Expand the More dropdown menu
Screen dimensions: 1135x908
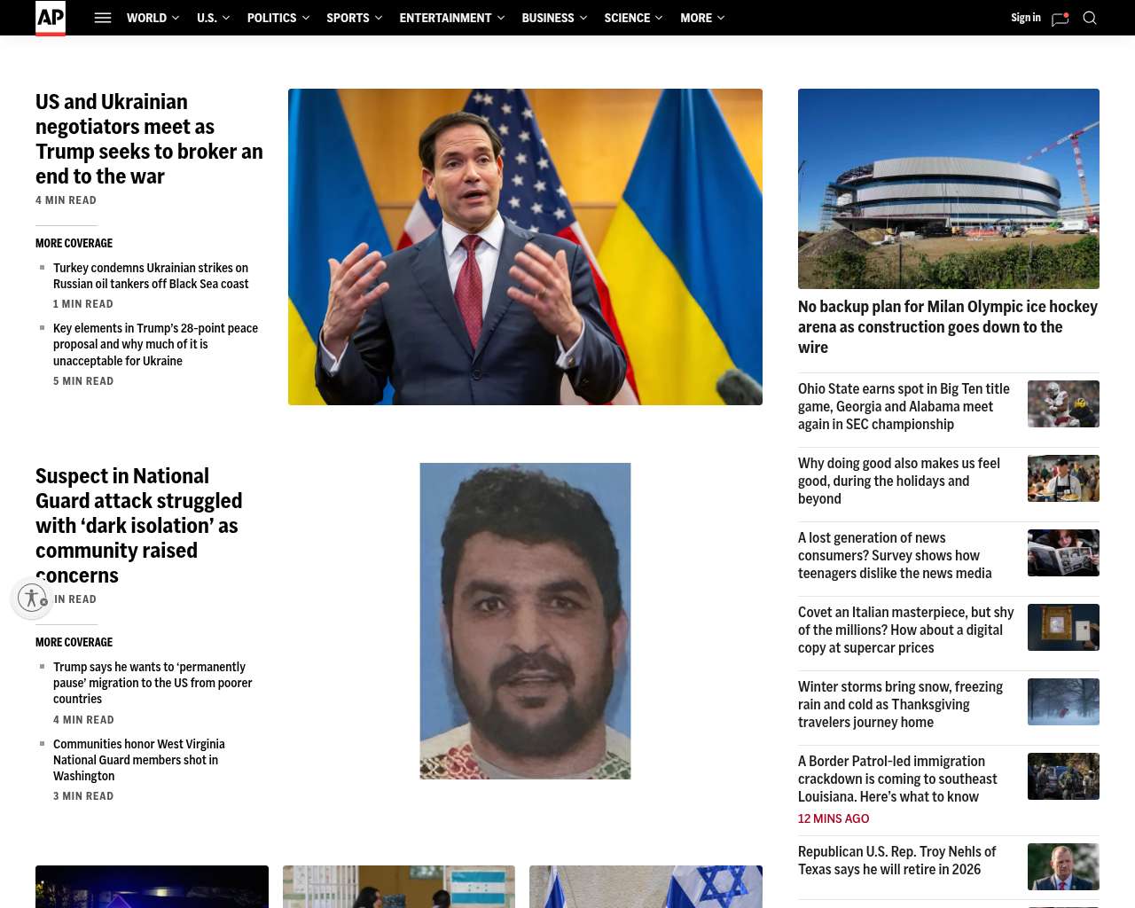pyautogui.click(x=702, y=18)
